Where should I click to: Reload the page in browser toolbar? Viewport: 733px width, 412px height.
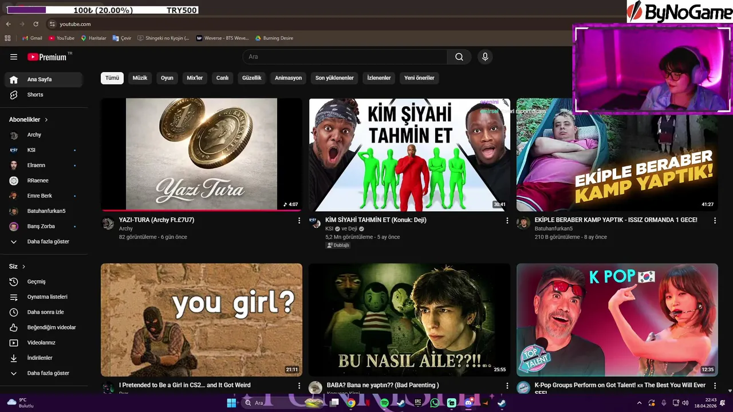(x=36, y=24)
